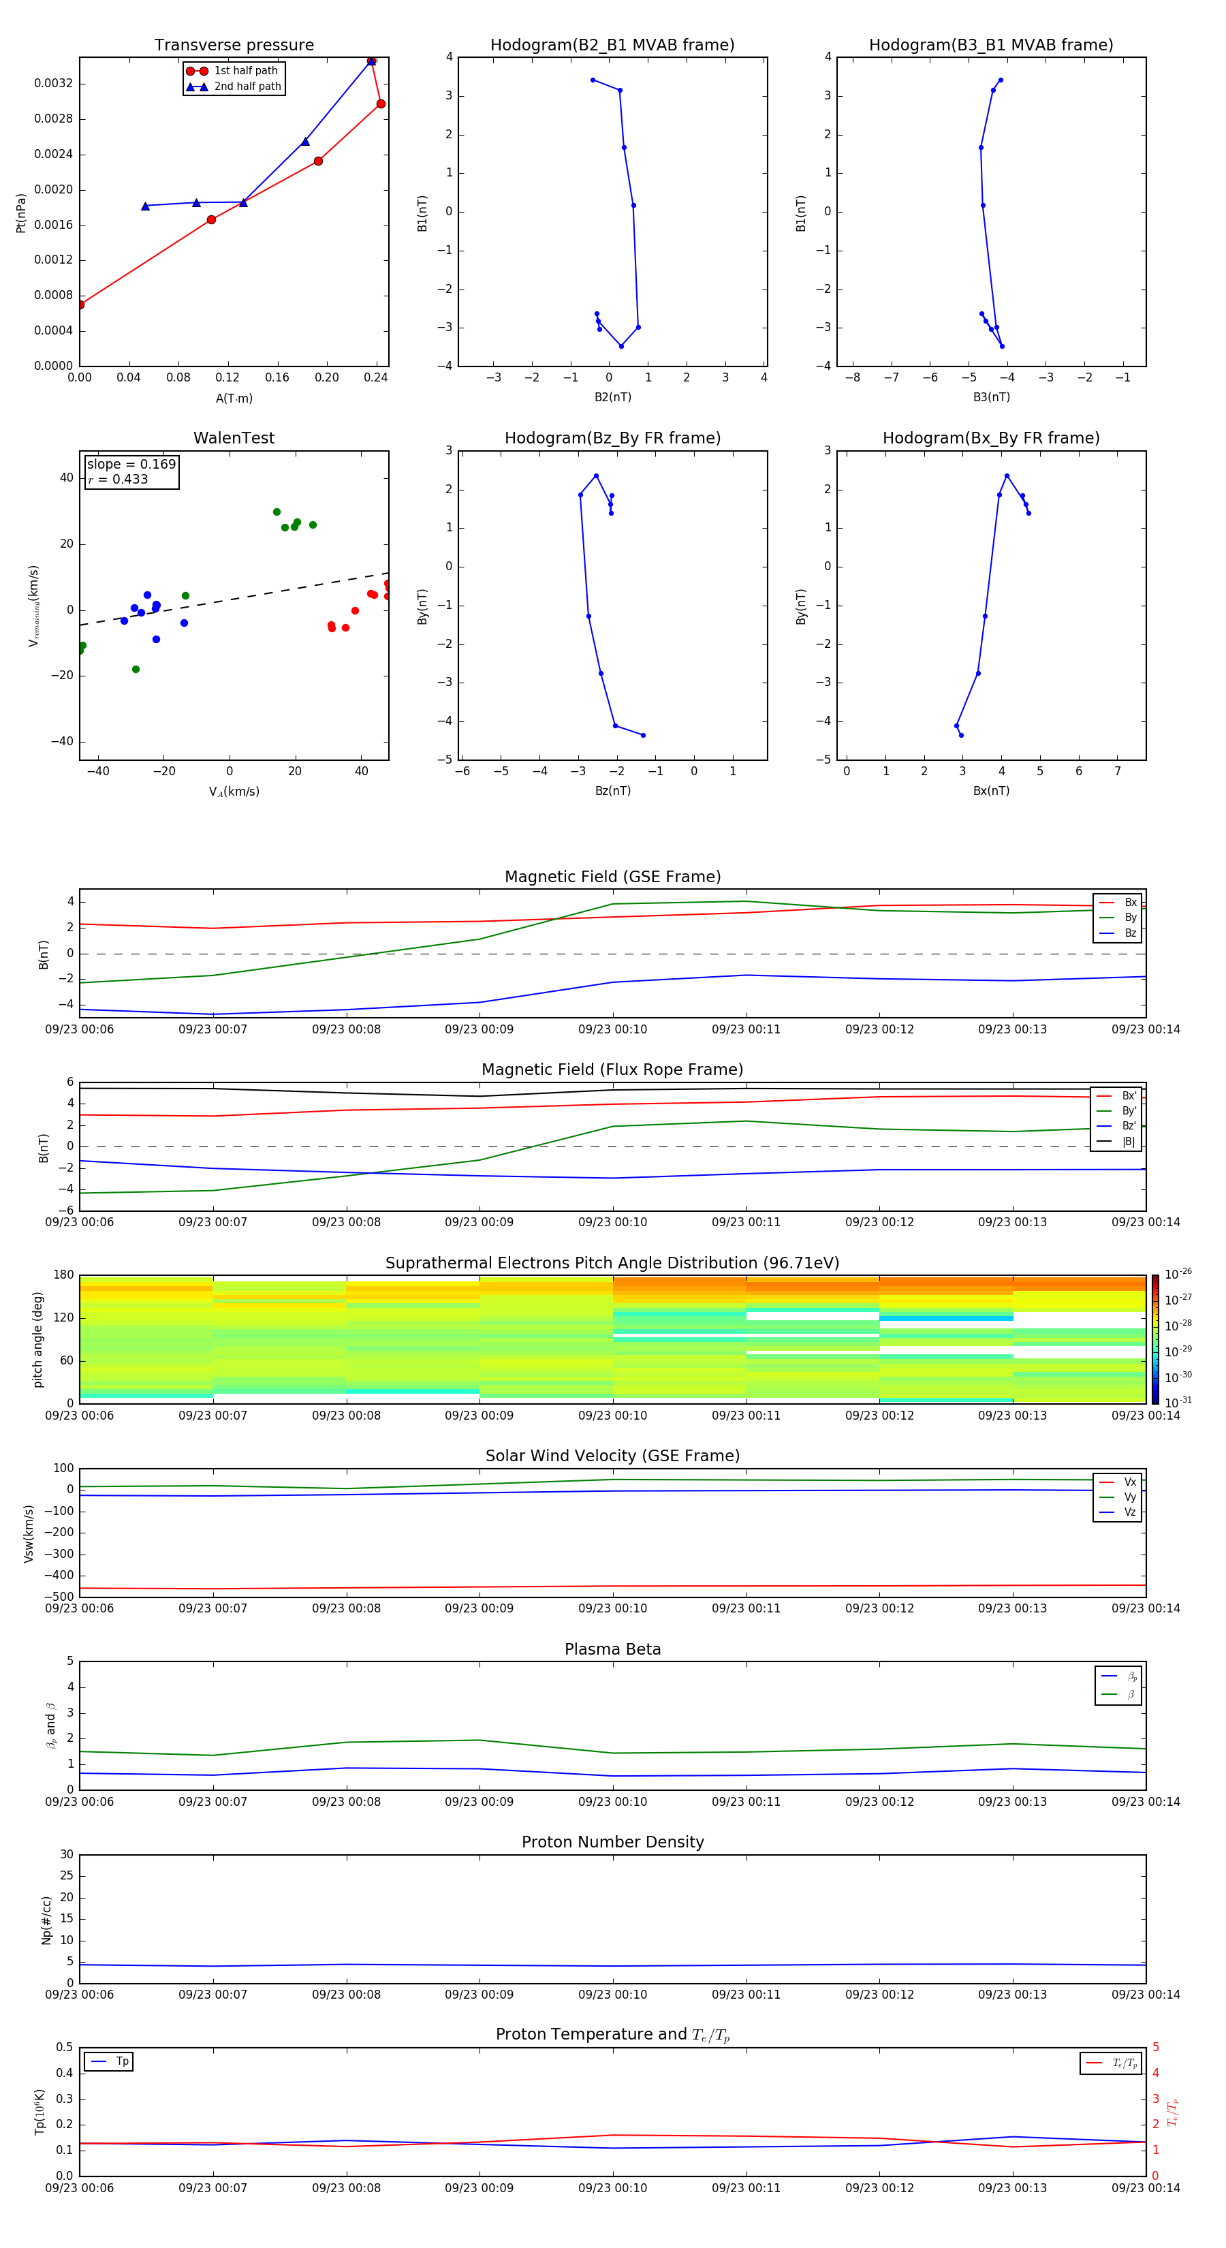Click the "Hodogram(B3_B1 MVAB frame)" title
The image size is (1226, 2248).
point(991,46)
